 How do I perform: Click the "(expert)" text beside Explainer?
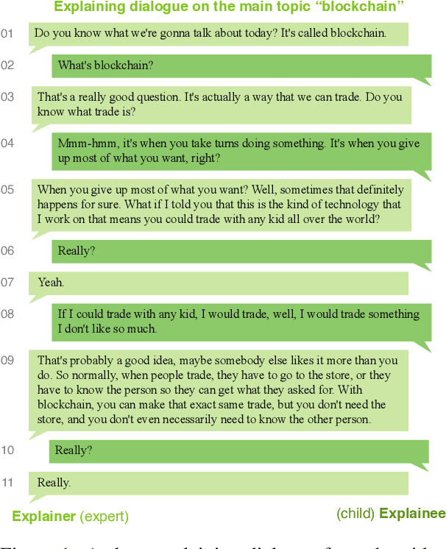pyautogui.click(x=104, y=517)
